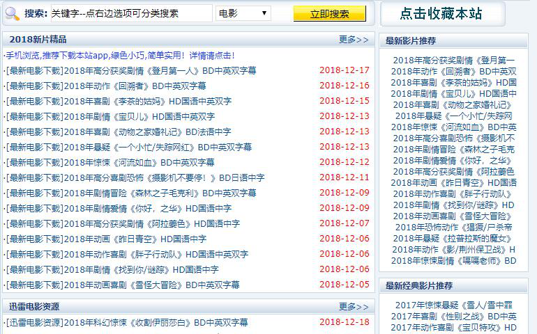This screenshot has height=334, width=537.
Task: Open 更多>> beside 2018新片精品
Action: pyautogui.click(x=354, y=40)
